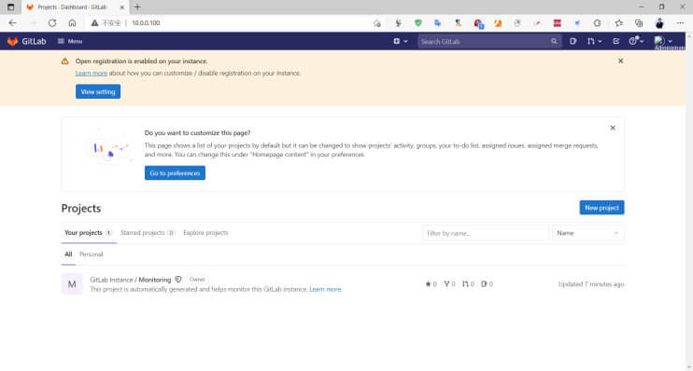Click the browser home icon
The height and width of the screenshot is (371, 693).
(72, 23)
